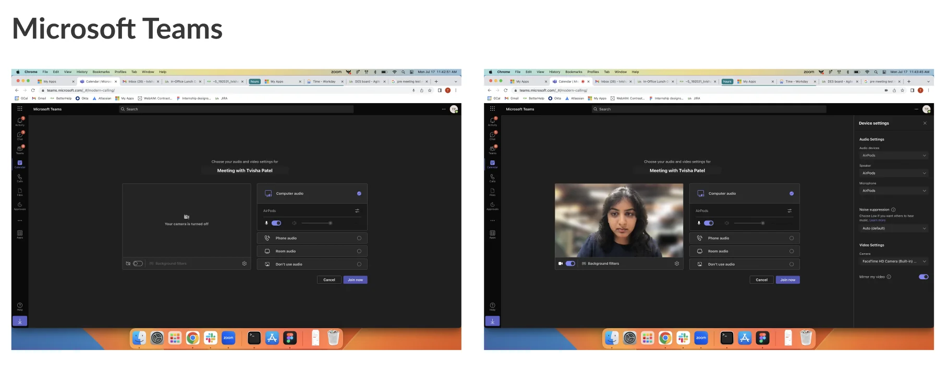Click AirPods device settings sliders icon, right screenshot
Image resolution: width=949 pixels, height=373 pixels.
[x=789, y=210]
